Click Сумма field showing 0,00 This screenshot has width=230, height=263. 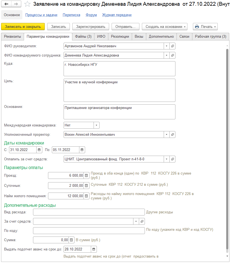pos(51,240)
